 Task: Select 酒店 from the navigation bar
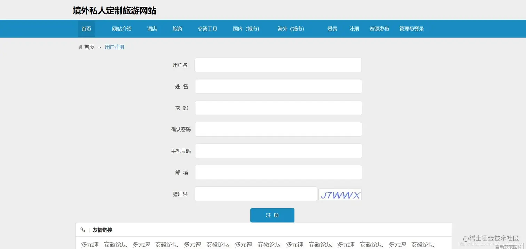coord(152,29)
